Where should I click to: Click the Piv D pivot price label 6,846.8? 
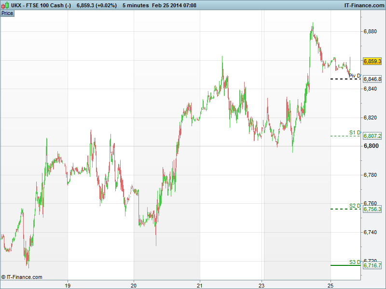(372, 79)
